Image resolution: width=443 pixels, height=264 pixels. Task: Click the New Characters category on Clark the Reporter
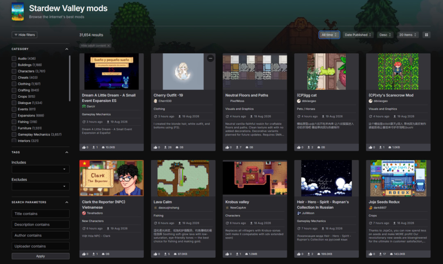point(93,221)
